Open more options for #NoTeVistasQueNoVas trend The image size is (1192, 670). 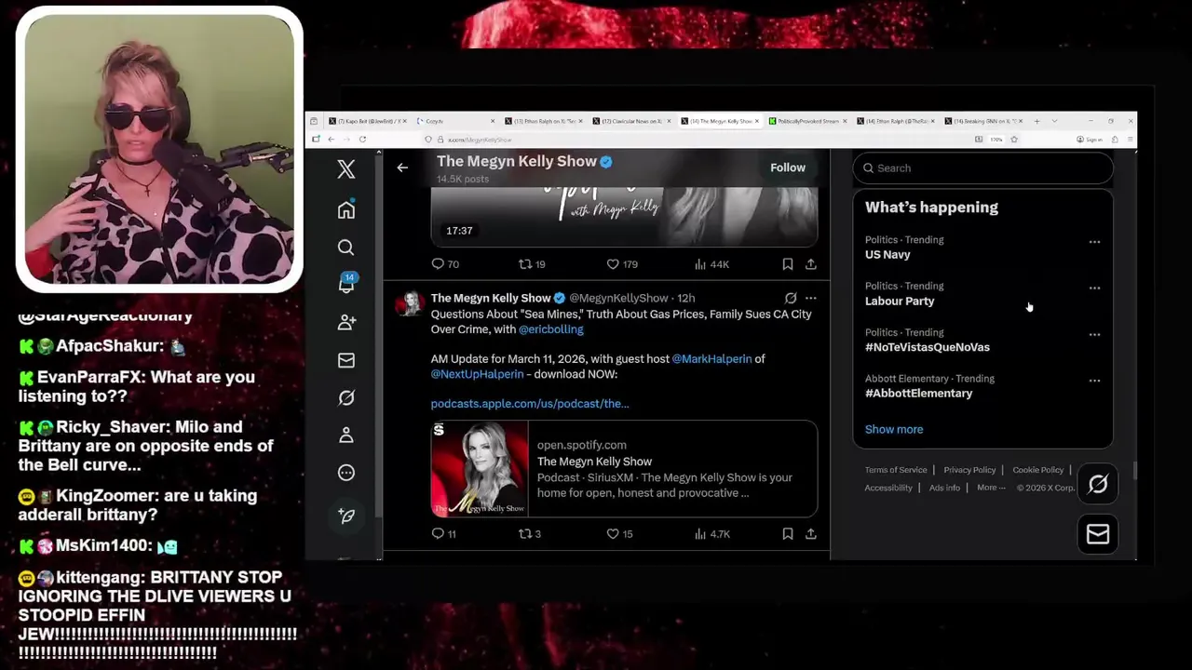coord(1094,335)
